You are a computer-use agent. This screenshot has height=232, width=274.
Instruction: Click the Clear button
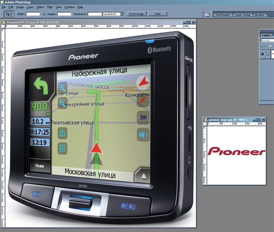click(158, 14)
